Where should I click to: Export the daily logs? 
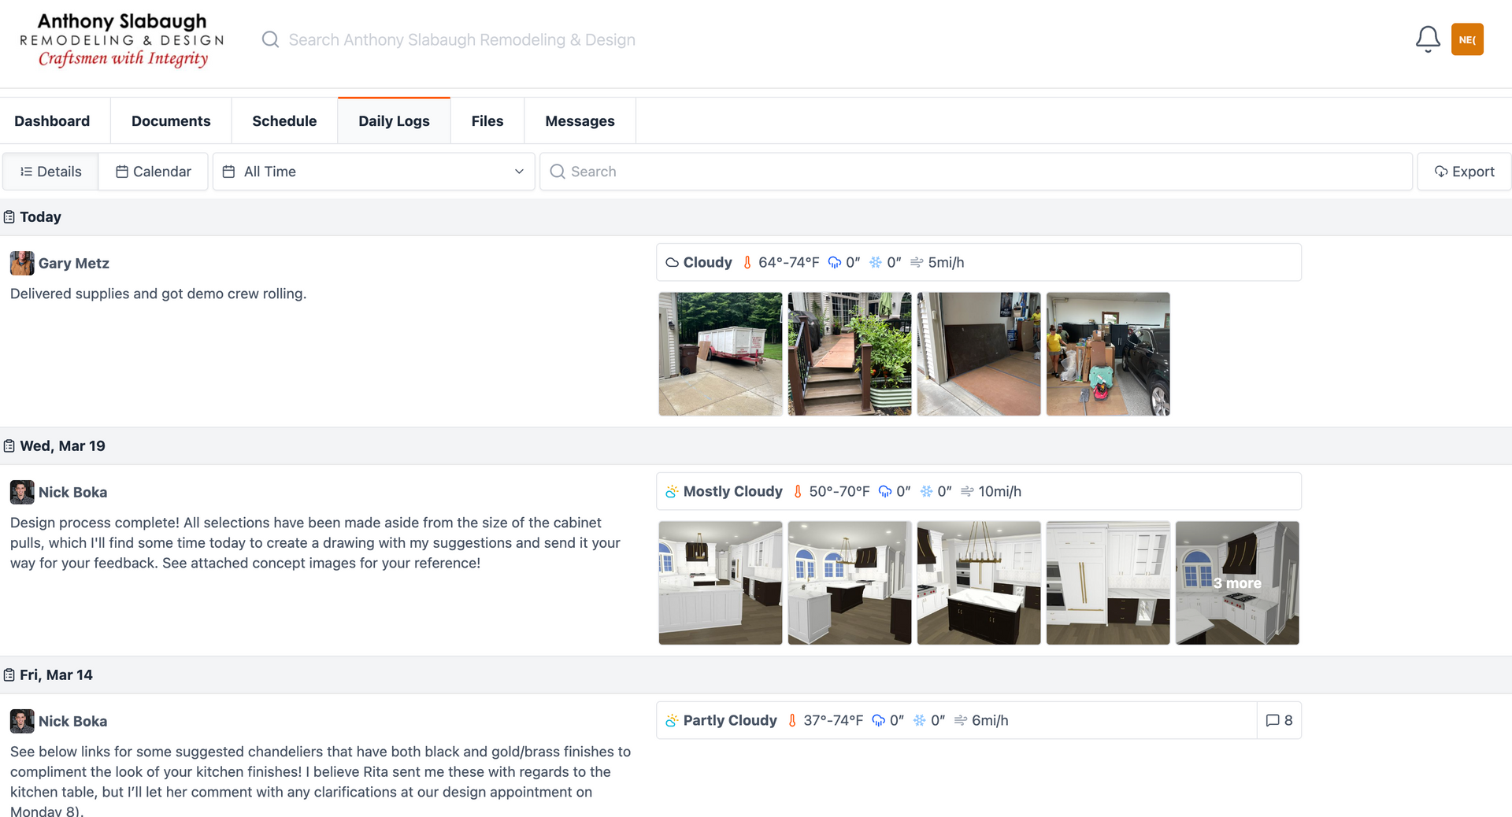point(1464,172)
